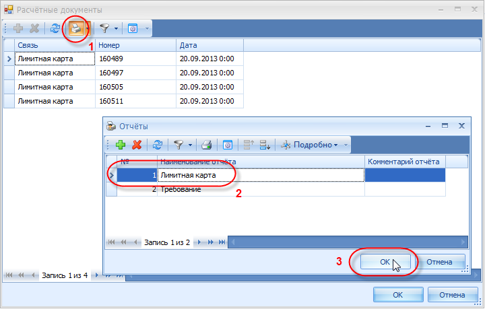Image resolution: width=485 pixels, height=309 pixels.
Task: Click Отмена in Расчётные документы window
Action: (x=452, y=295)
